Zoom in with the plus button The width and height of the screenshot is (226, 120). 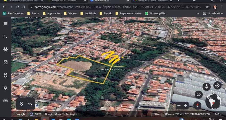(x=185, y=105)
